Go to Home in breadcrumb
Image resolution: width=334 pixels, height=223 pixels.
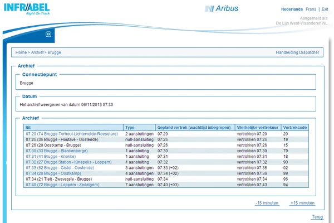[21, 52]
